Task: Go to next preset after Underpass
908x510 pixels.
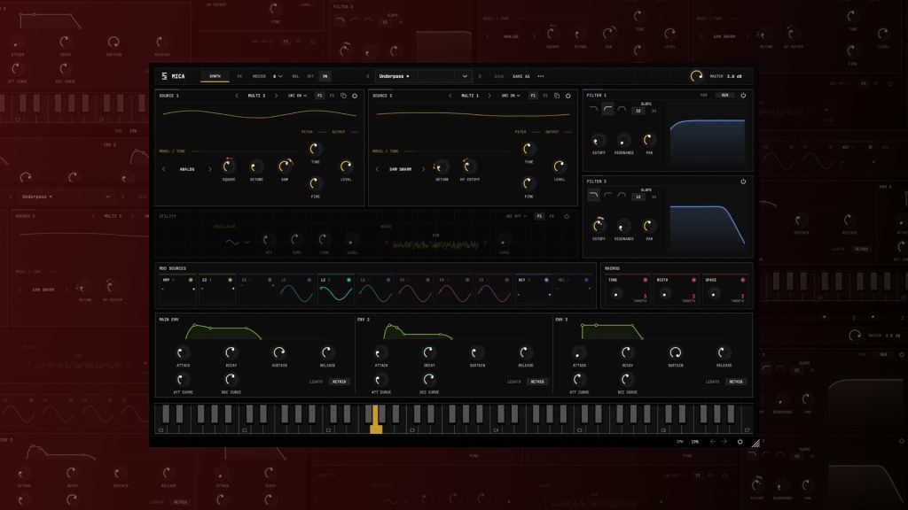Action: pos(480,76)
